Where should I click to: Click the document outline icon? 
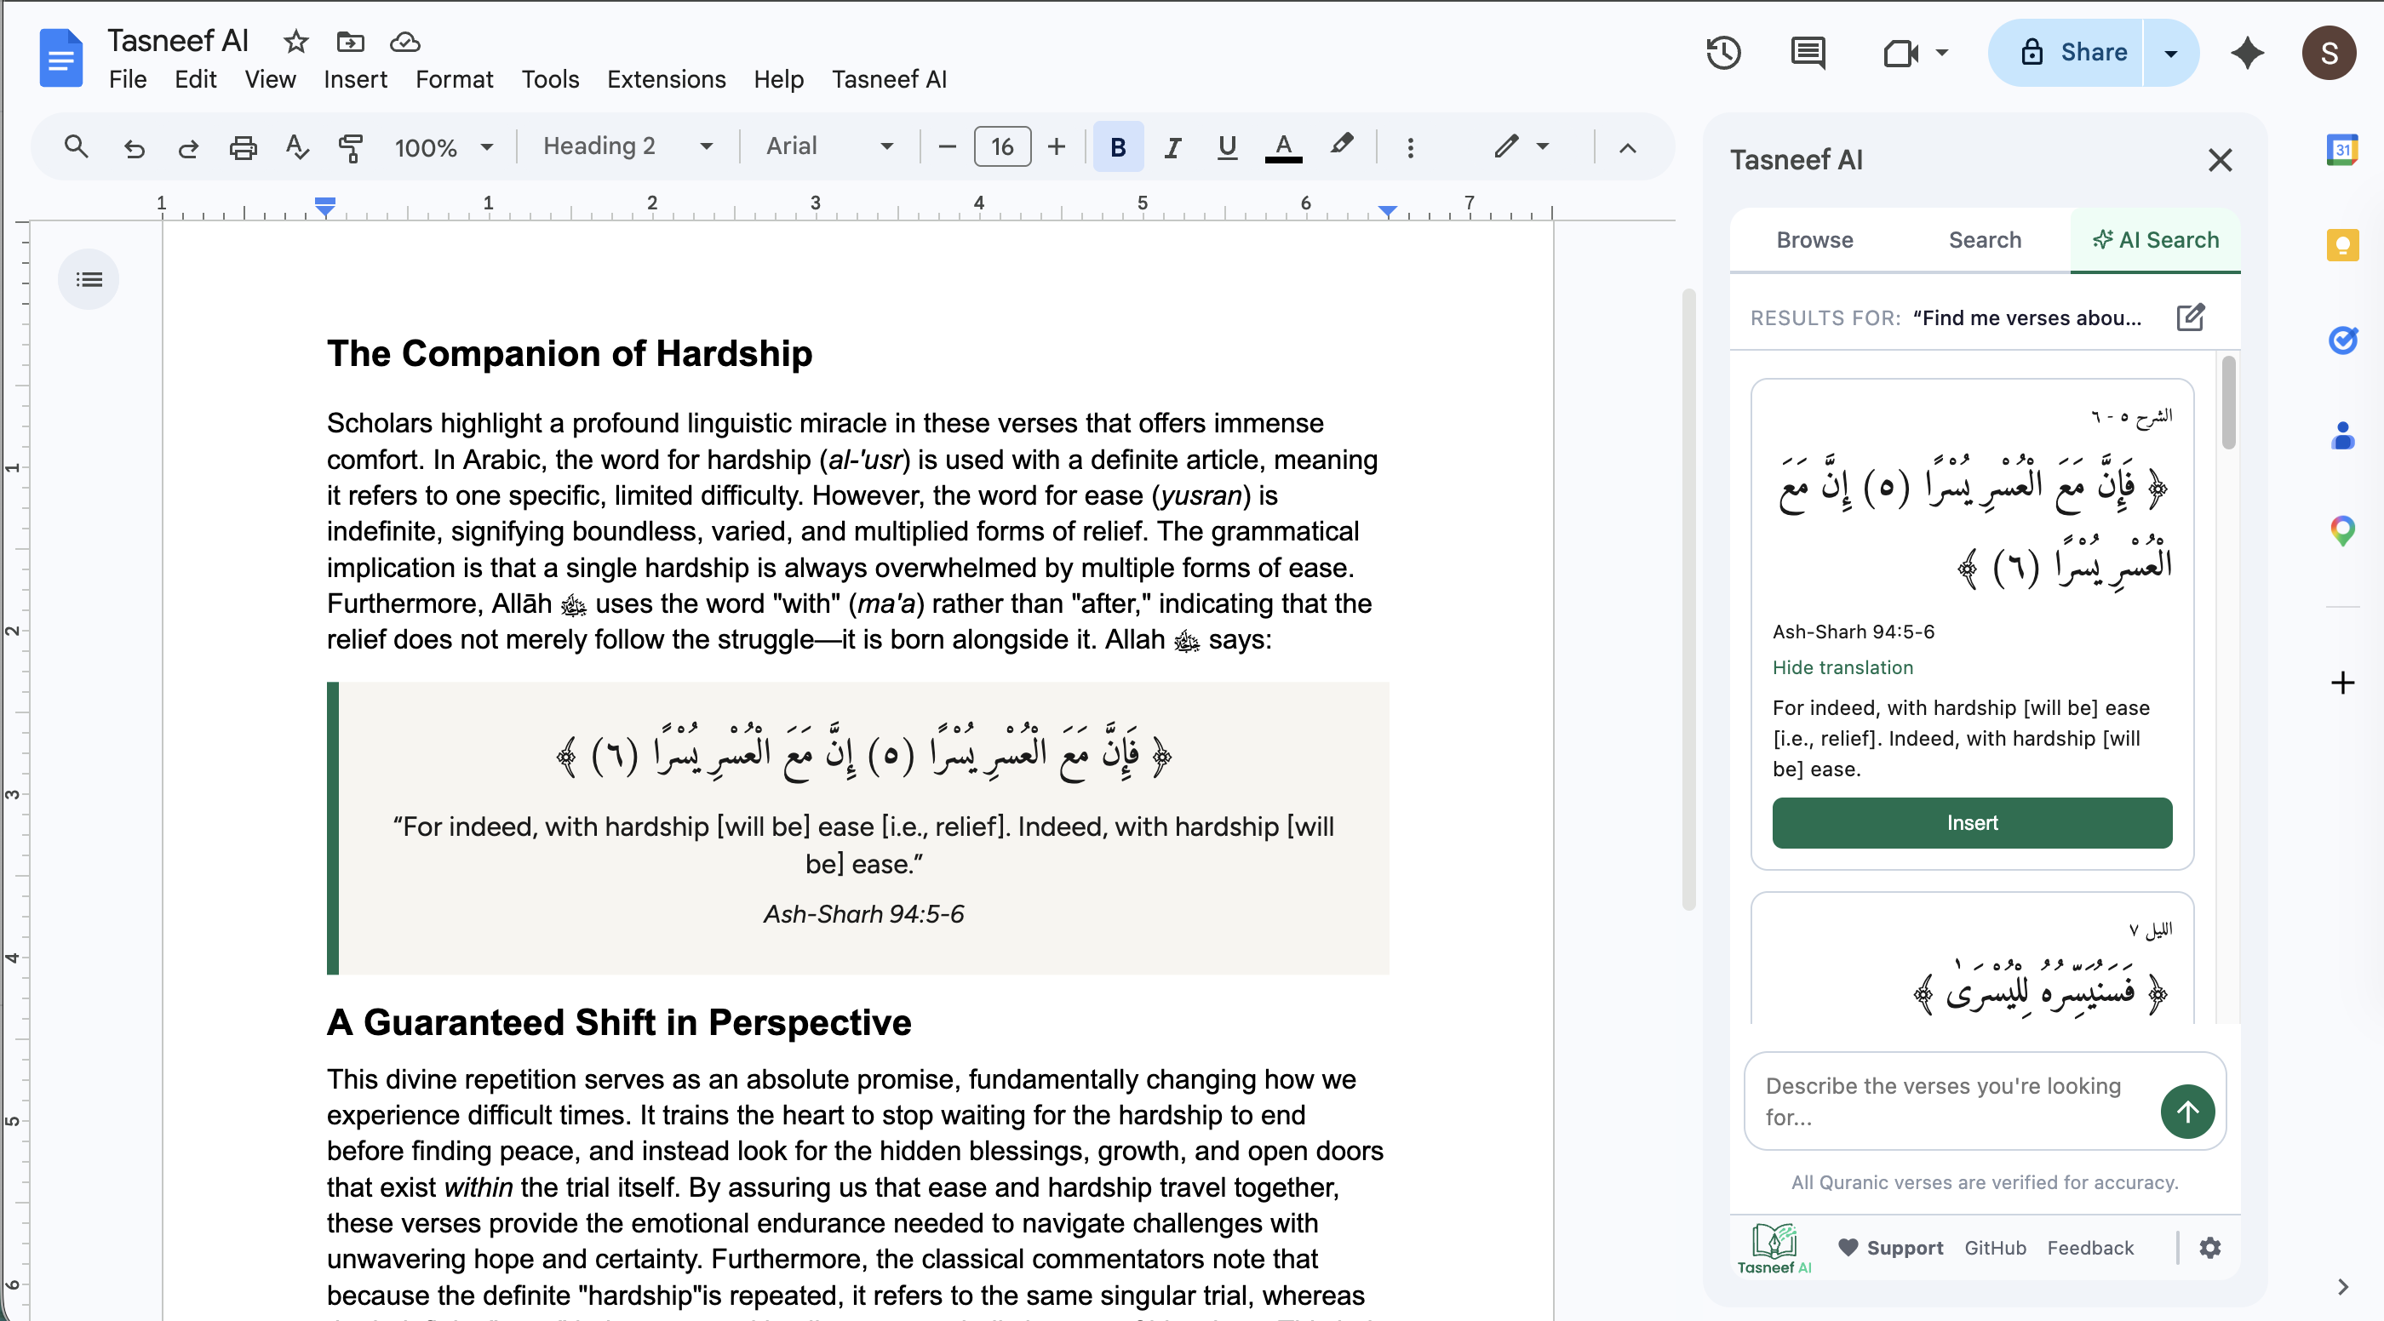[x=88, y=278]
